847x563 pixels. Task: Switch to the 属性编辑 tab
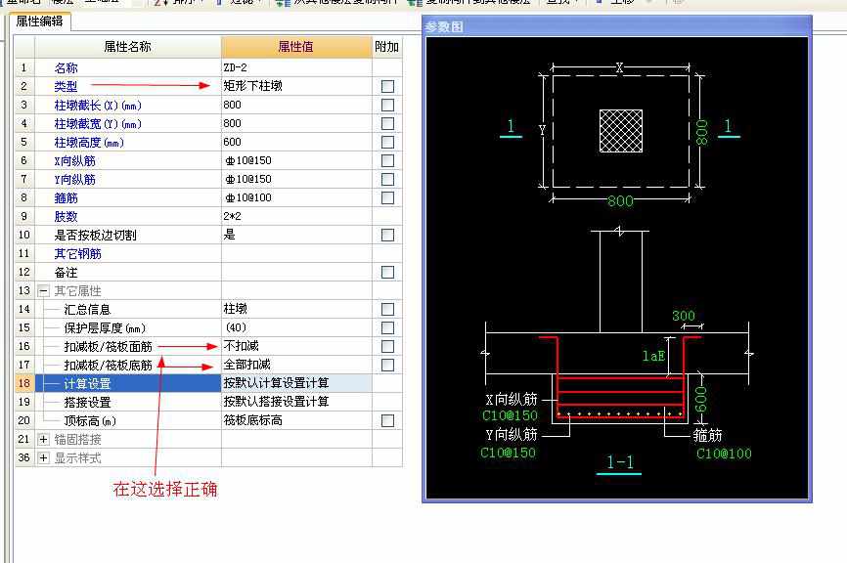tap(39, 22)
